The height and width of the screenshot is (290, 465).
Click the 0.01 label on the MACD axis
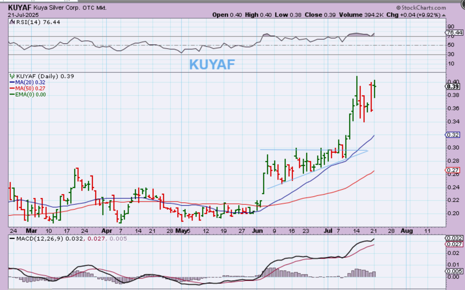click(x=453, y=265)
